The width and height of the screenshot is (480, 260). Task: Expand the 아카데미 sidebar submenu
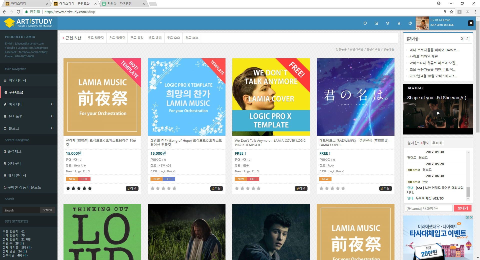(52, 104)
